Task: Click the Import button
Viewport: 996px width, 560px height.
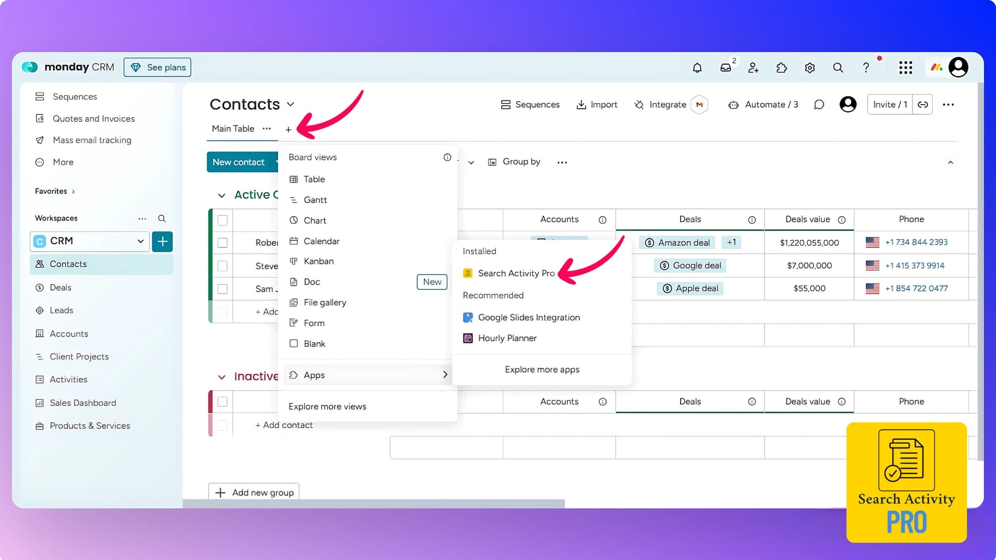Action: point(597,105)
